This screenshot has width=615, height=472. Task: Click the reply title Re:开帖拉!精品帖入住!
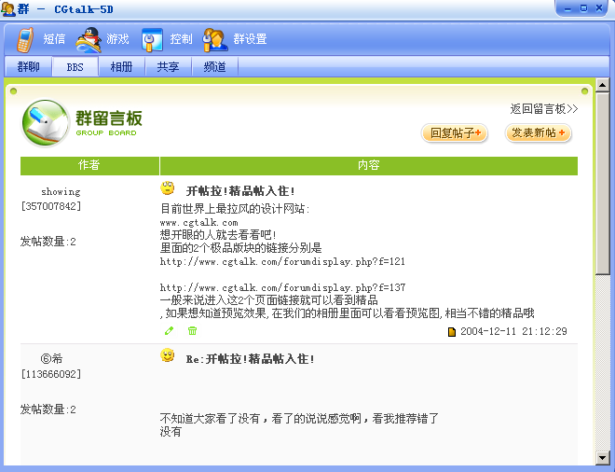251,359
